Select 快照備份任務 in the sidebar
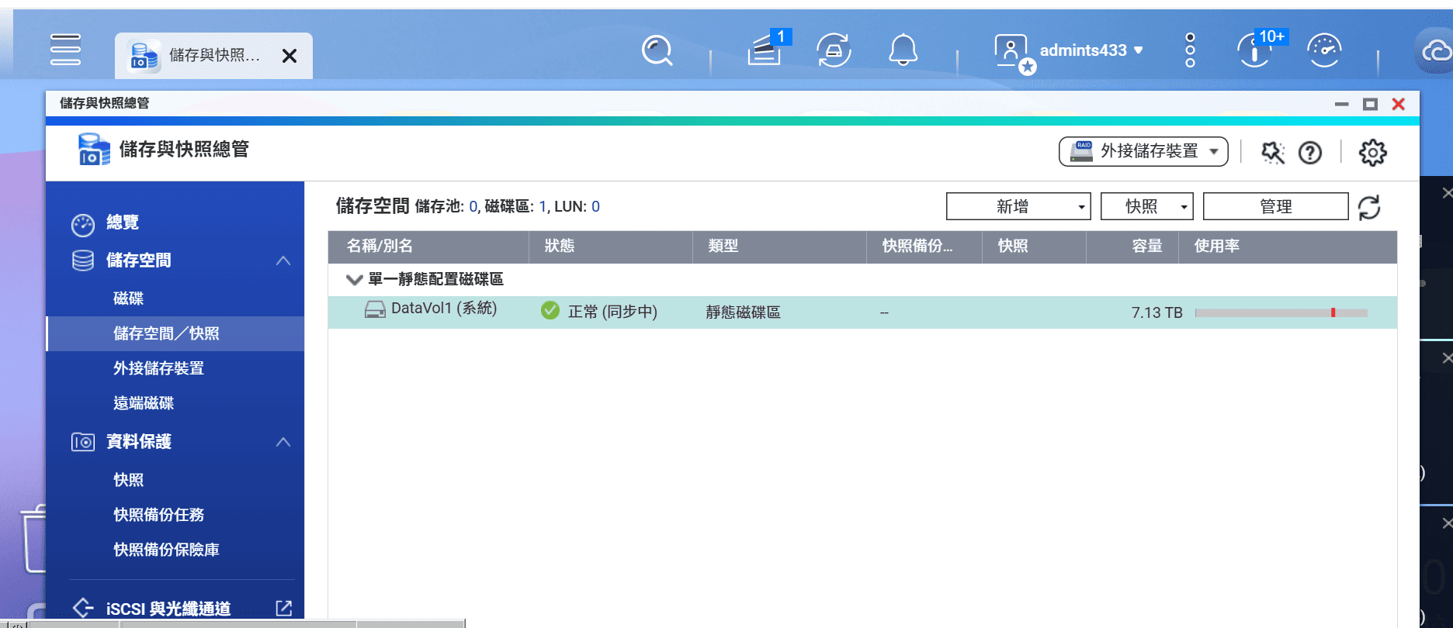The image size is (1453, 628). tap(158, 515)
